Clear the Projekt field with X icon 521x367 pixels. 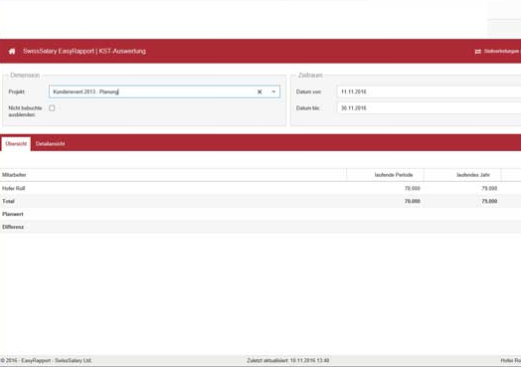(260, 92)
